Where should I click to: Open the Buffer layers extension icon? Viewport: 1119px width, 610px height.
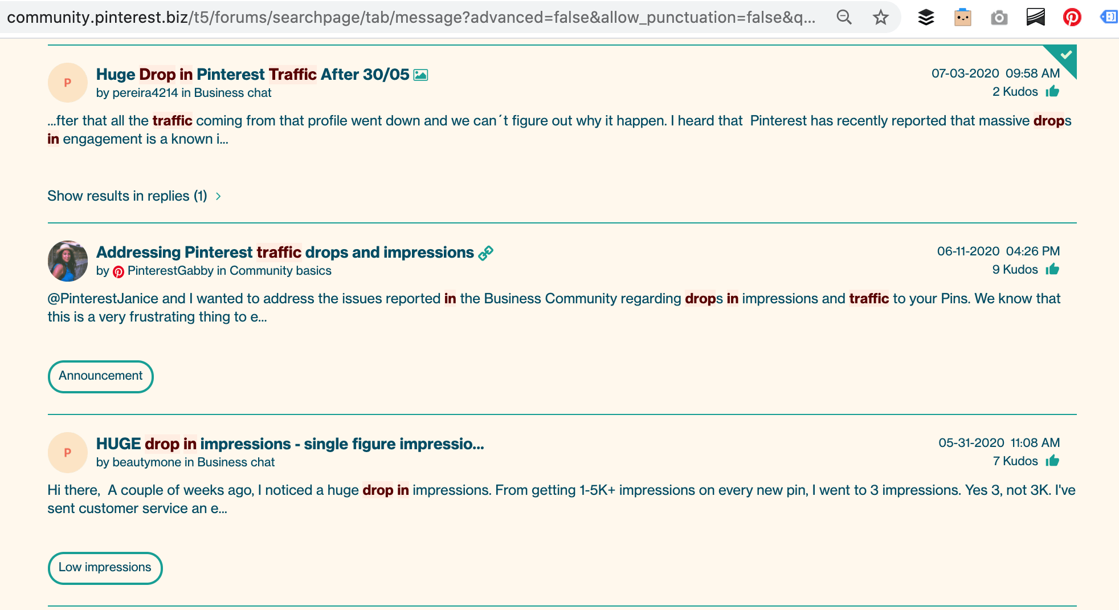926,17
